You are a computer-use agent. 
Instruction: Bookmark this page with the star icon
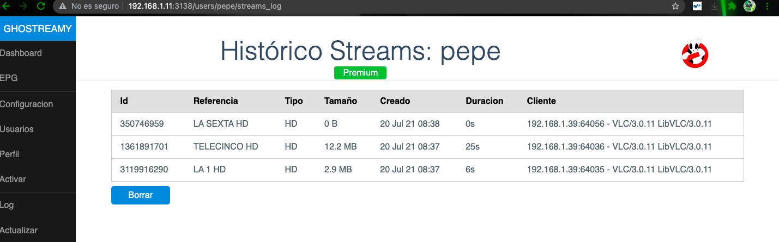point(675,7)
